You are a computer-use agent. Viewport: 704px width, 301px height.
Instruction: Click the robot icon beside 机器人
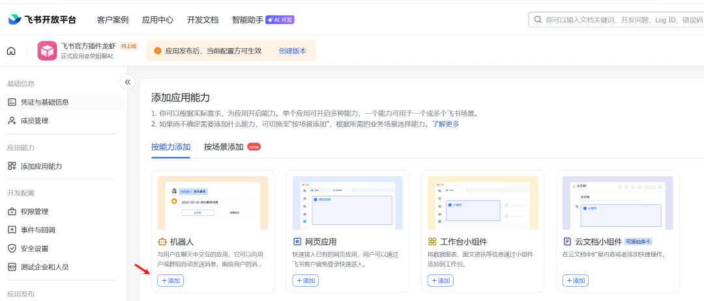point(162,242)
